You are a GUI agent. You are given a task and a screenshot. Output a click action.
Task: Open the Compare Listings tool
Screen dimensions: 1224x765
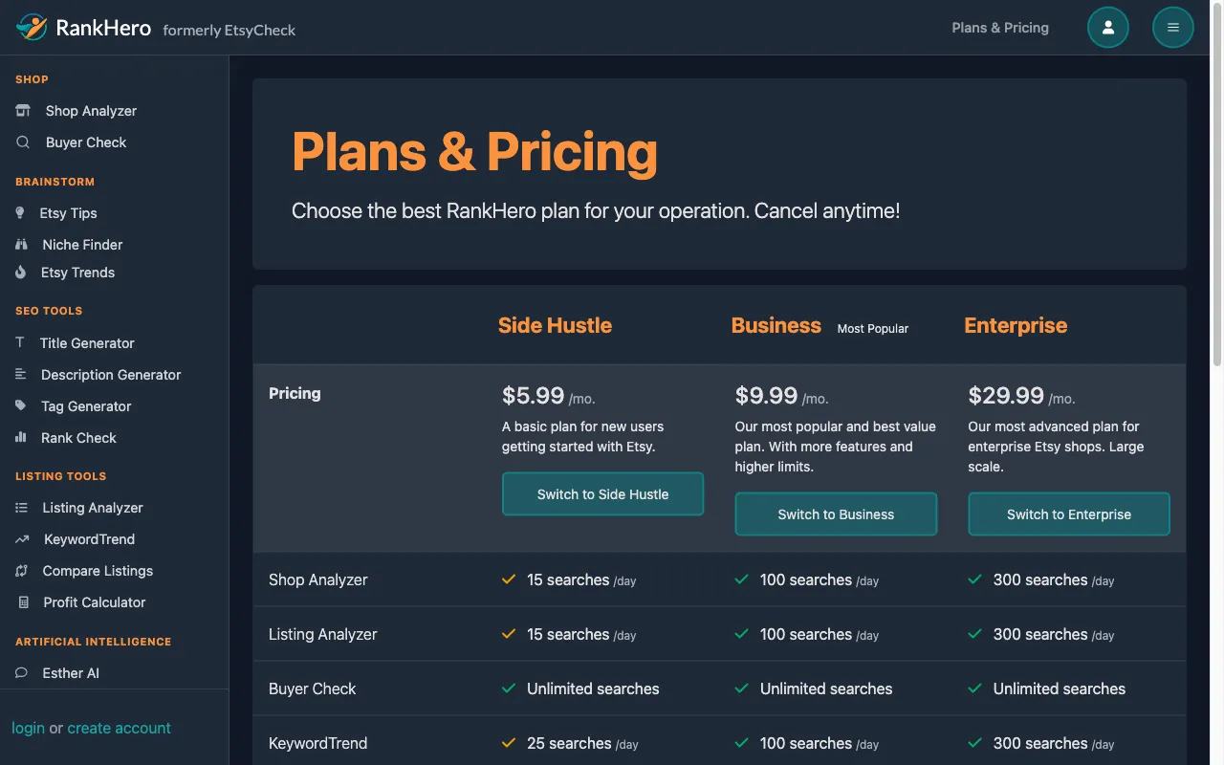coord(98,571)
